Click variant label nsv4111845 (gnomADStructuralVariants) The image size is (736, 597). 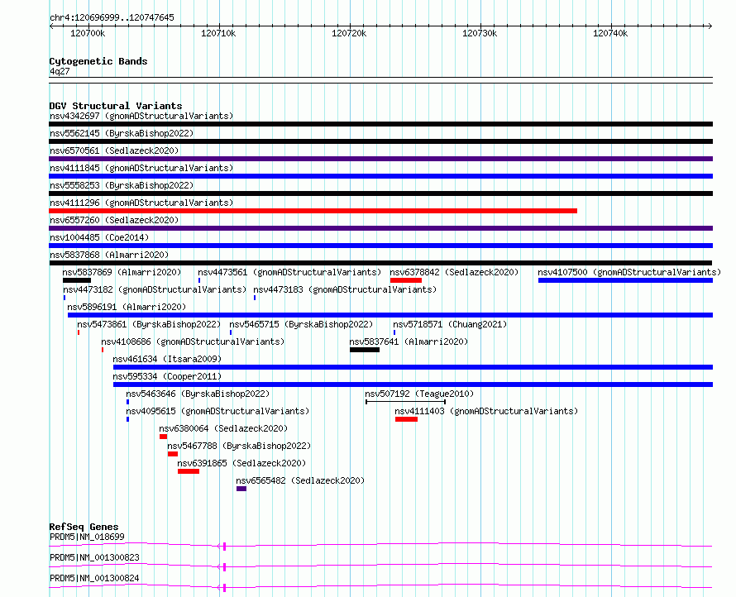click(141, 168)
